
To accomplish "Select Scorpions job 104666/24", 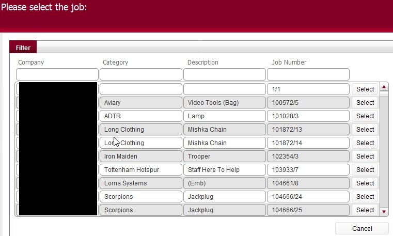I will [365, 197].
